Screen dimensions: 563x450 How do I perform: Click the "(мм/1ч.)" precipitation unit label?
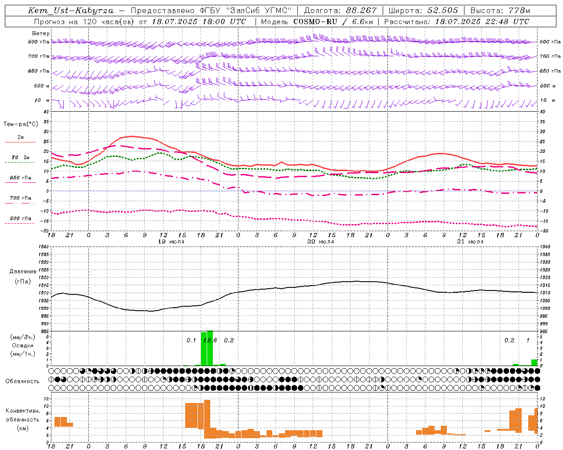pos(23,354)
